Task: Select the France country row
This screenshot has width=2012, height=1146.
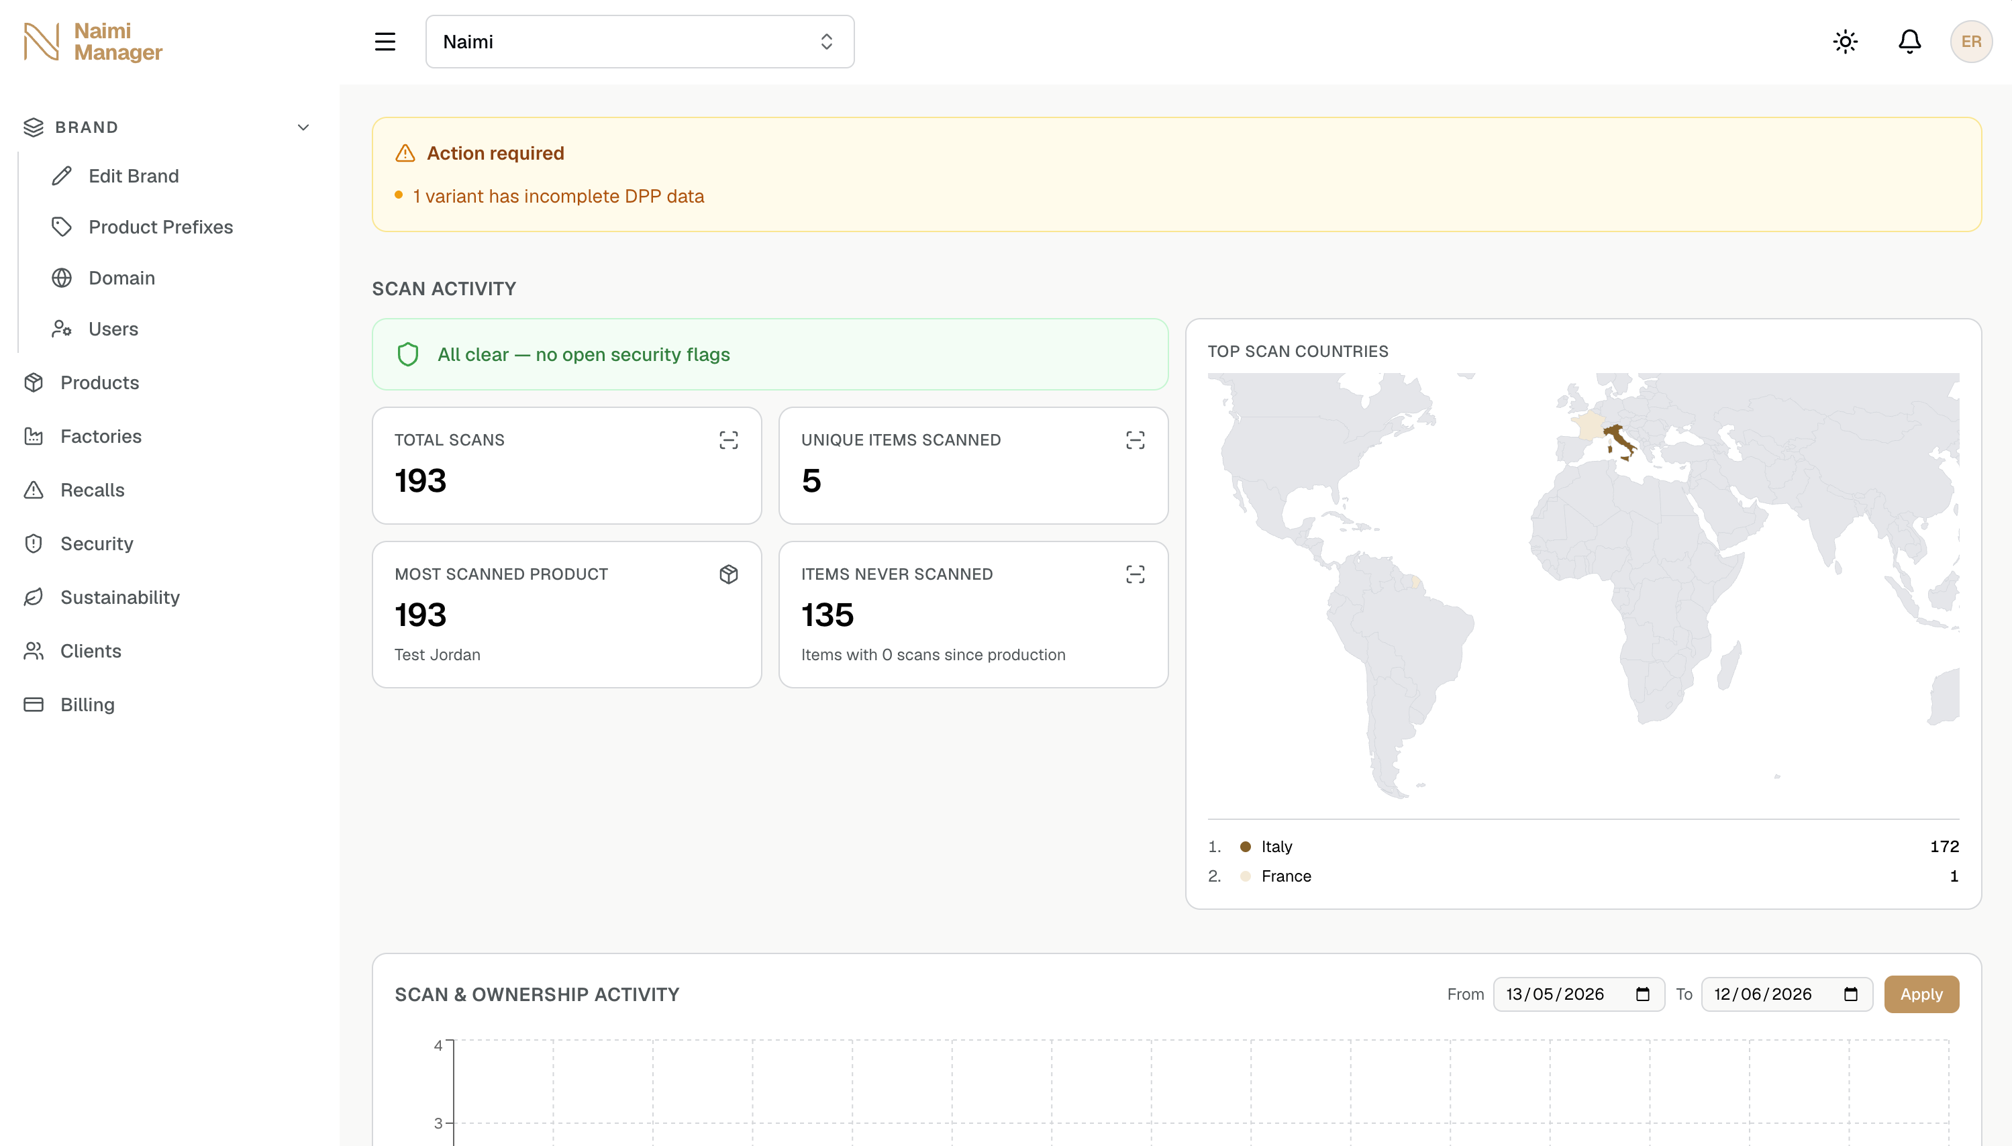Action: click(x=1583, y=877)
